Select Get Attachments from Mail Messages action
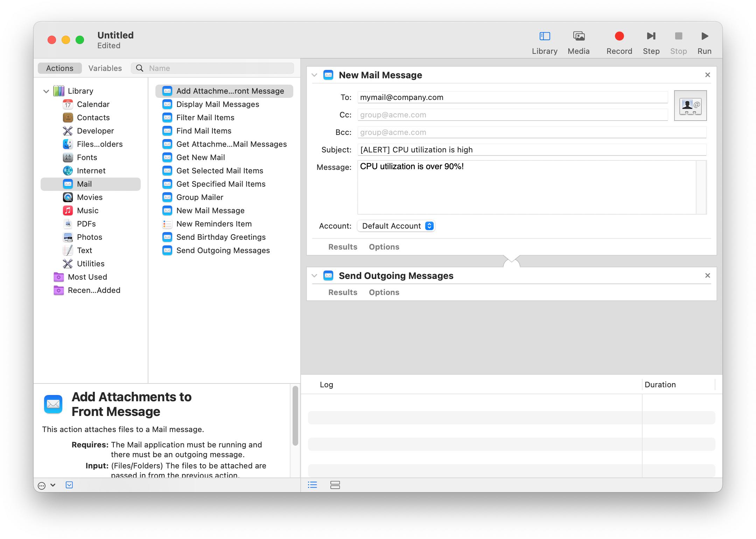This screenshot has width=756, height=539. tap(224, 144)
